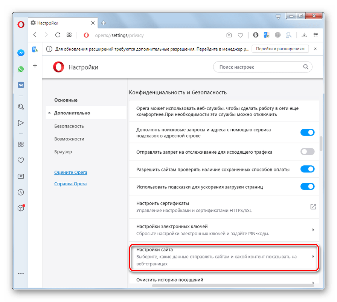
Task: Open sidebar instant search magnifier
Action: (21, 106)
